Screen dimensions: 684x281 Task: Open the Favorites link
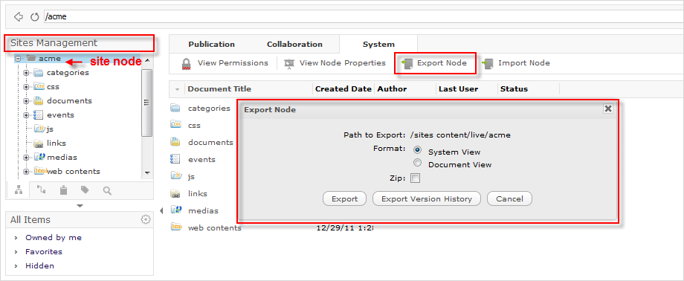point(44,251)
